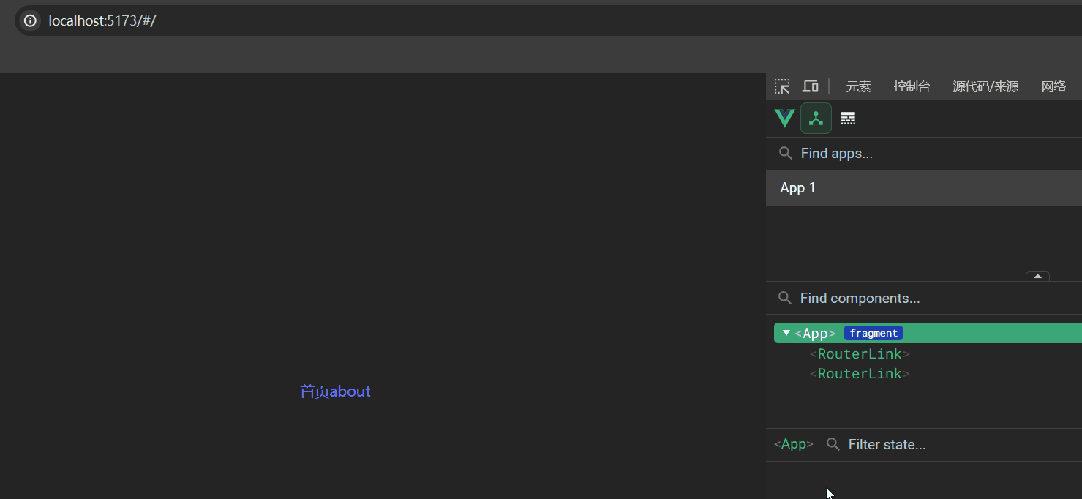This screenshot has width=1082, height=499.
Task: Switch to the 元素 tab
Action: (x=857, y=86)
